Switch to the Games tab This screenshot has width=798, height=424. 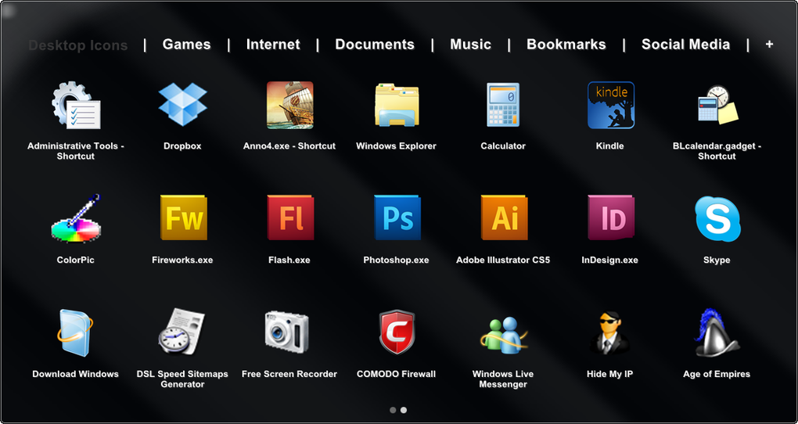tap(187, 45)
